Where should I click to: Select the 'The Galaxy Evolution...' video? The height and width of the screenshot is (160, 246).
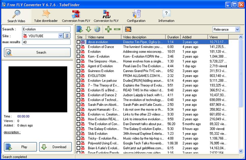click(x=152, y=129)
